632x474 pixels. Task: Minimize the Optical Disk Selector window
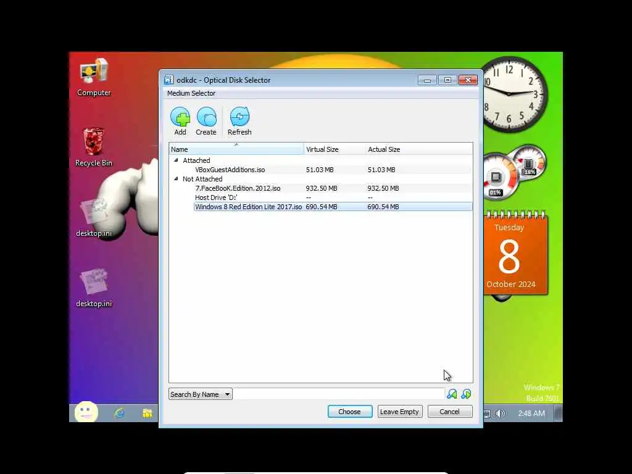point(427,80)
